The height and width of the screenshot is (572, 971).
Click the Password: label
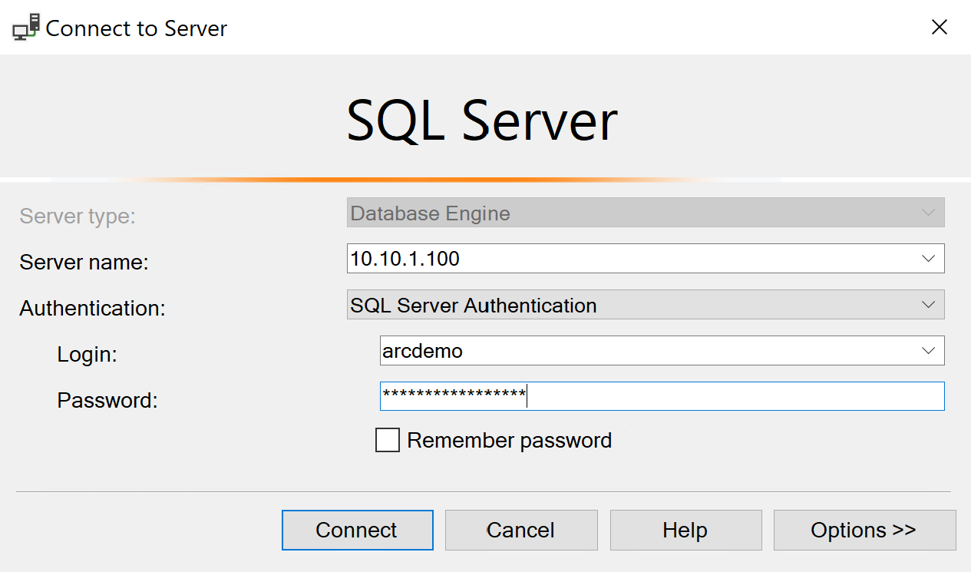[x=107, y=401]
